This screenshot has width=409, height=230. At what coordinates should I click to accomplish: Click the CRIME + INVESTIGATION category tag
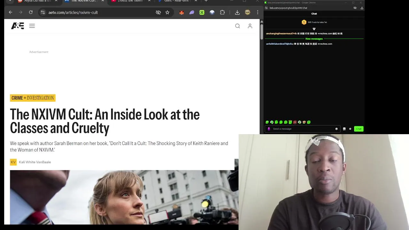[x=33, y=98]
